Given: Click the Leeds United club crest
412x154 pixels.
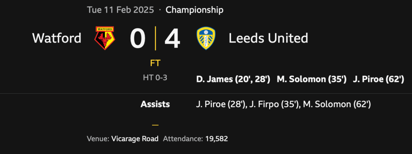Looking at the screenshot, I should (x=206, y=38).
